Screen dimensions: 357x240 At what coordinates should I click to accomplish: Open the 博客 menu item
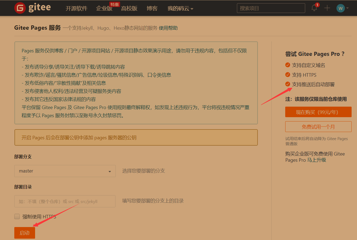point(152,8)
